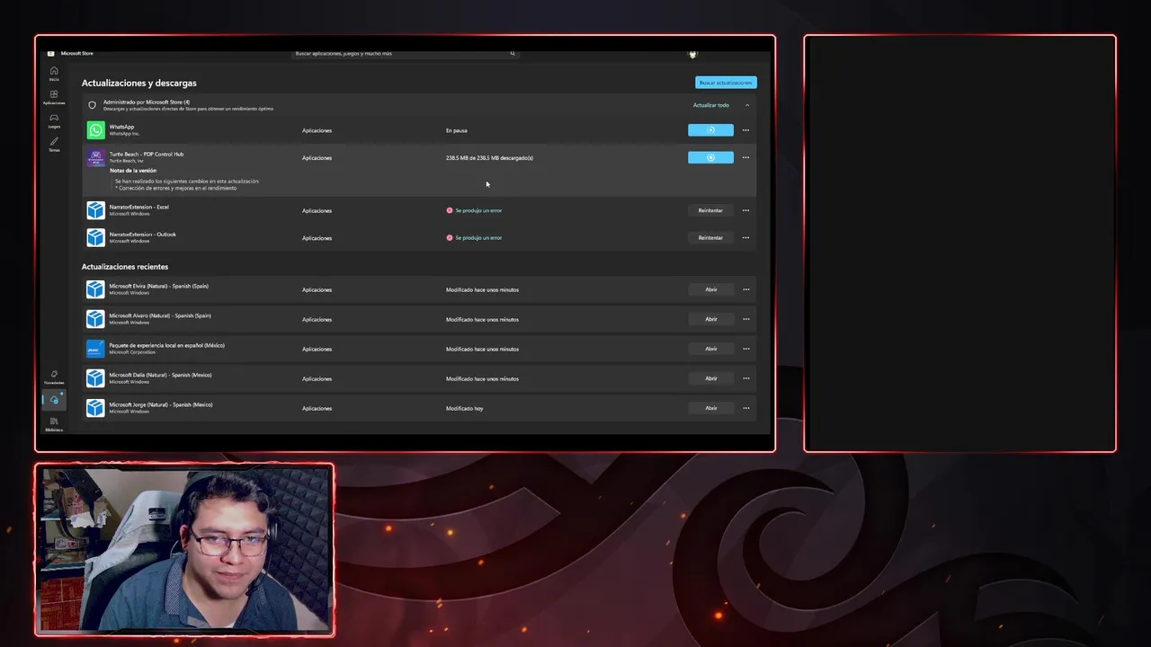
Task: Stop the Turtle Beach download
Action: [x=710, y=157]
